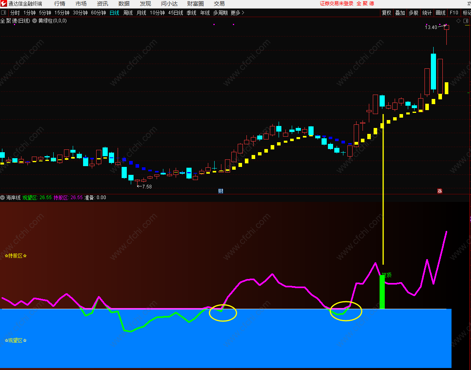The height and width of the screenshot is (370, 471).
Task: Open the 财富圈 menu
Action: (x=195, y=4)
